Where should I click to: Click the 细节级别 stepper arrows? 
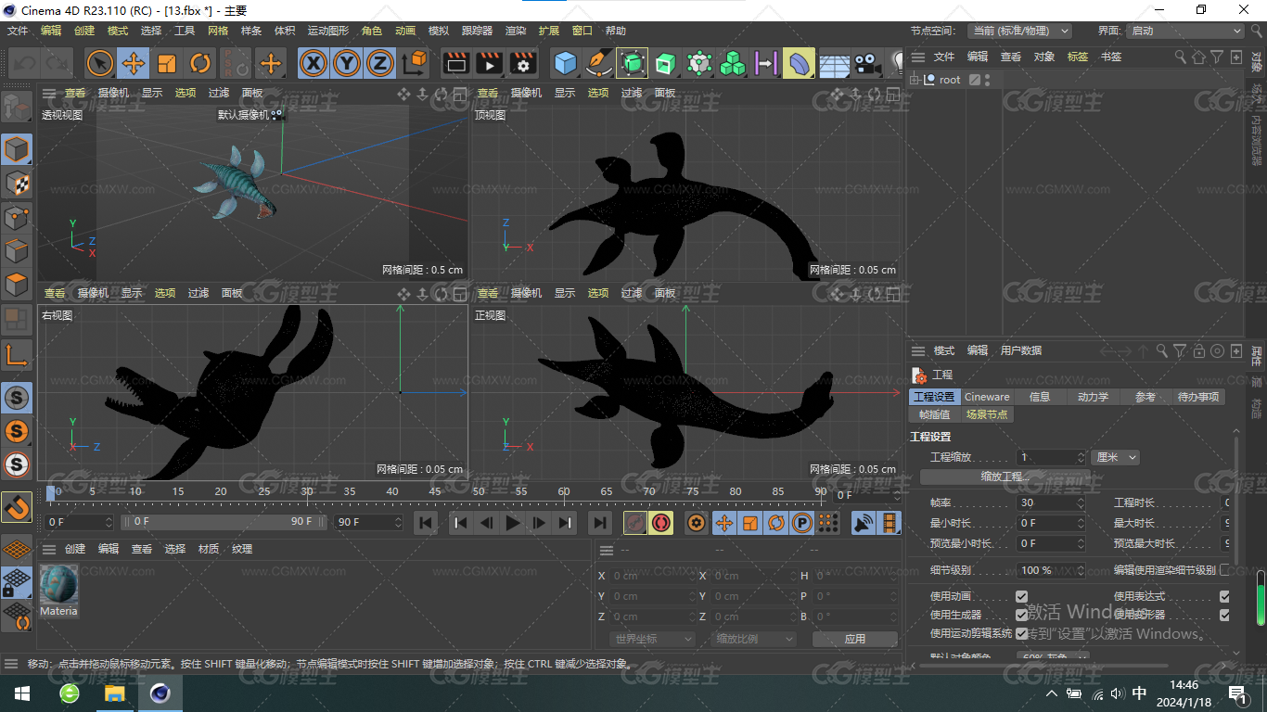[x=1081, y=570]
